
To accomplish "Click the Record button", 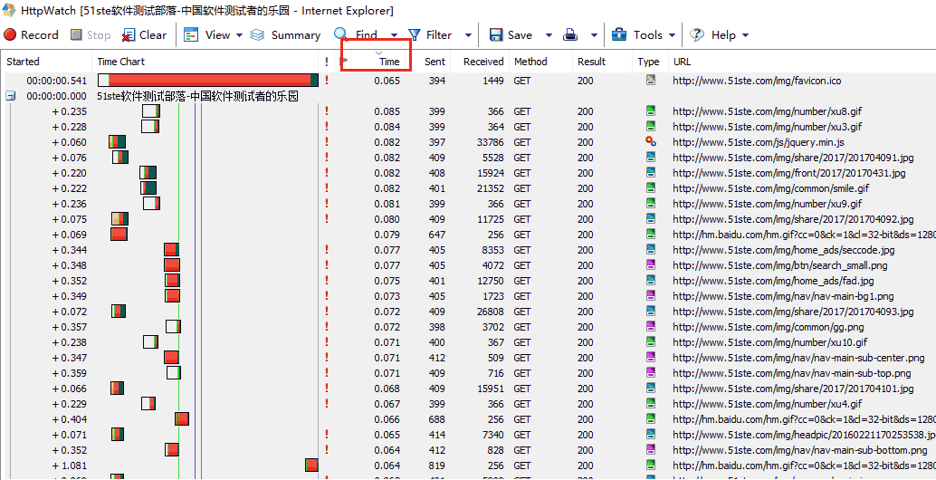I will coord(31,35).
